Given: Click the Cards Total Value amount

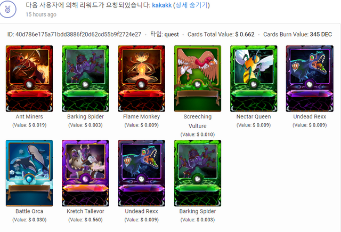Looking at the screenshot, I should 245,34.
